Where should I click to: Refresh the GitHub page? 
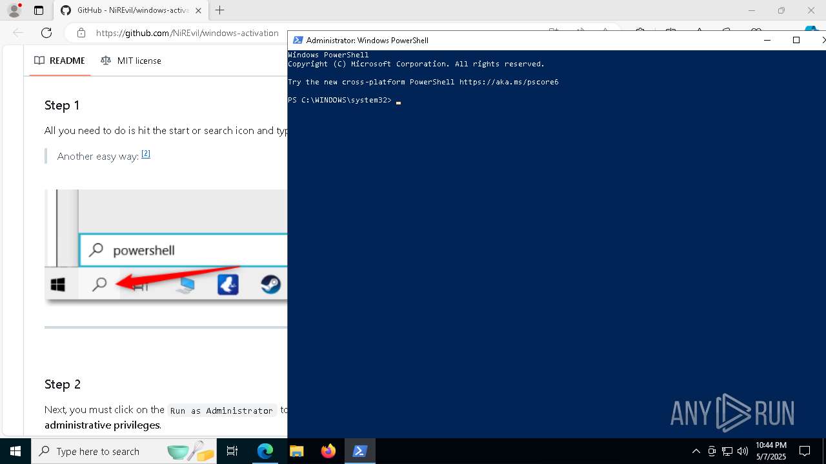46,33
